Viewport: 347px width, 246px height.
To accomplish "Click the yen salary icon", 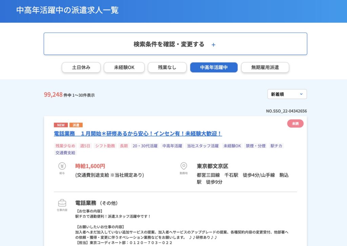I will (x=62, y=166).
